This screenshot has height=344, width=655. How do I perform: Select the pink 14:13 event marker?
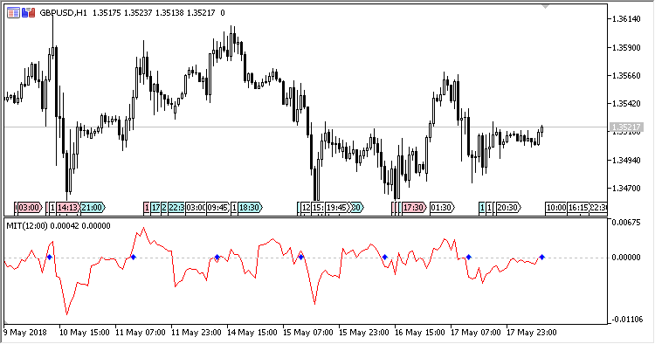click(67, 208)
